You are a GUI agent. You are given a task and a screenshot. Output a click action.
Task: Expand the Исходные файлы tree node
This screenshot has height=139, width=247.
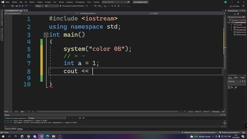[x=232, y=30]
